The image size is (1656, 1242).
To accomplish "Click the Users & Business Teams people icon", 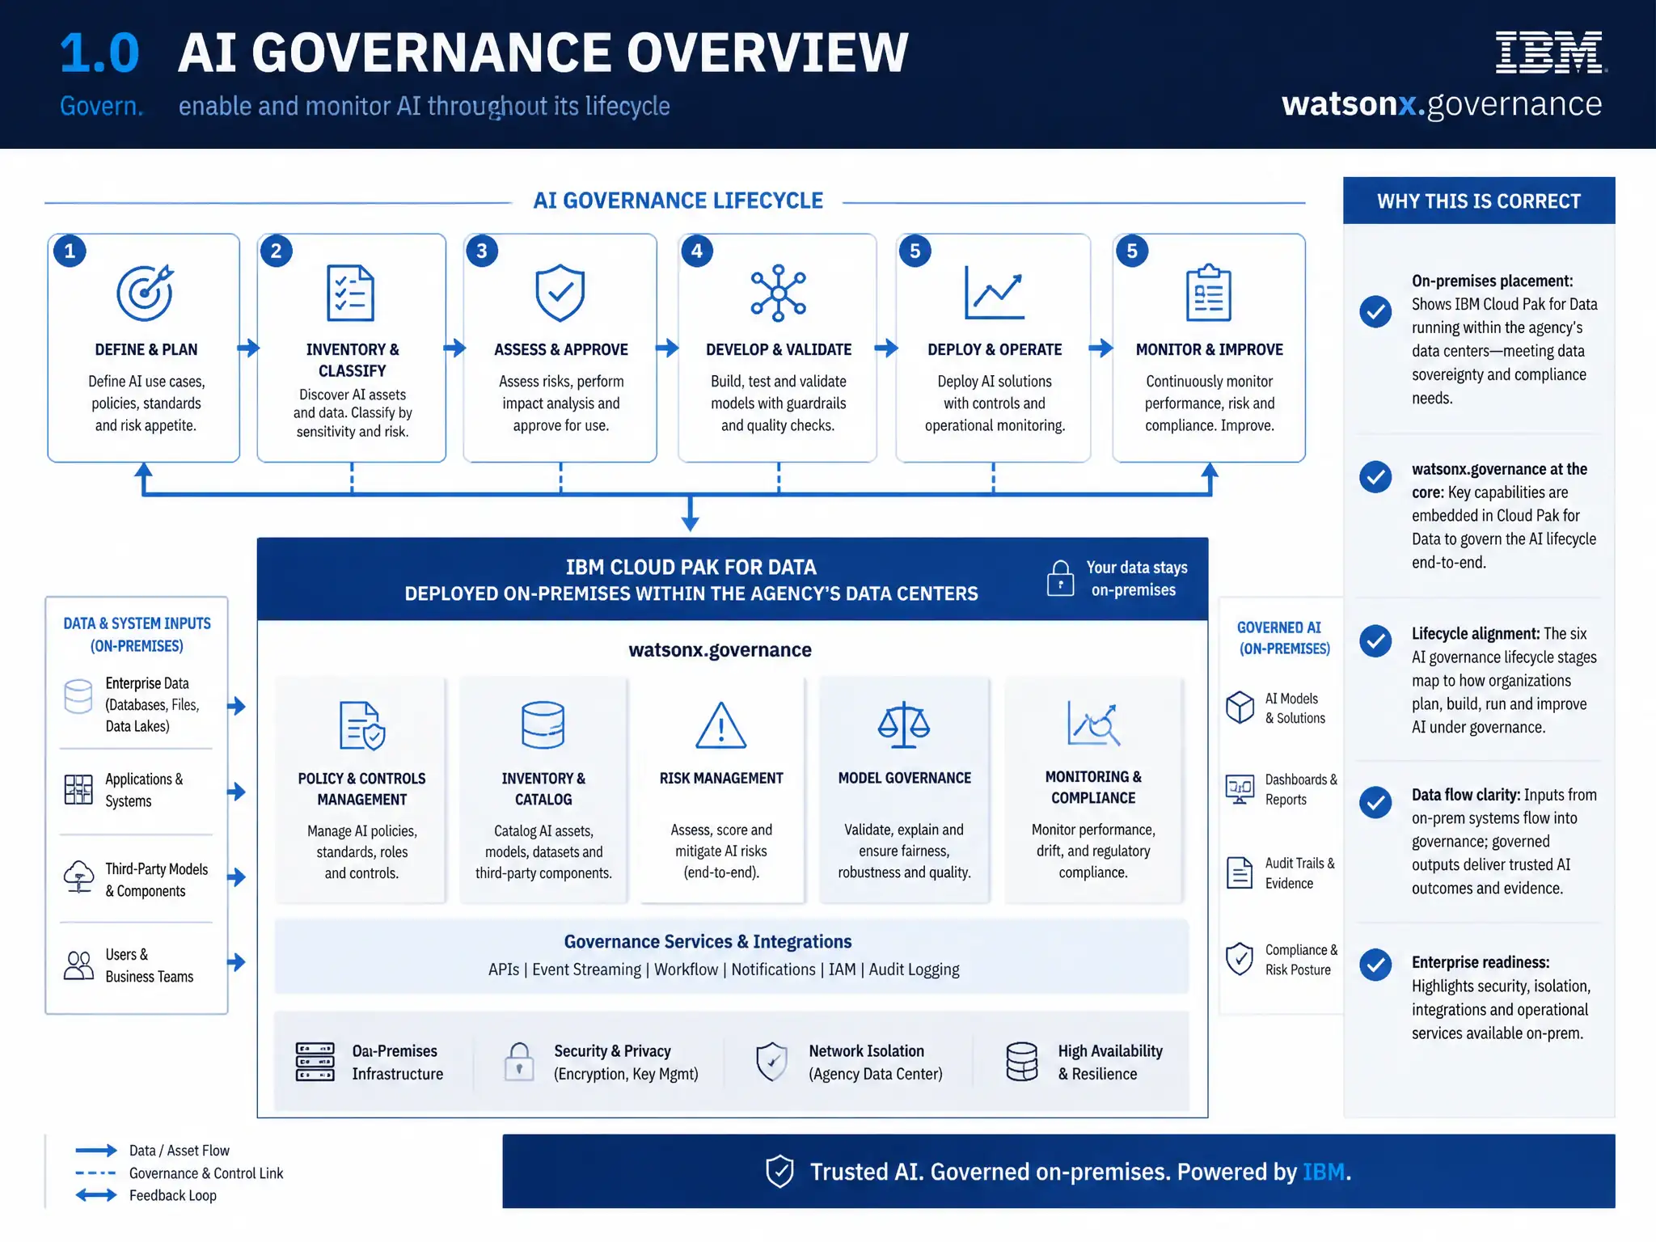I will [x=78, y=965].
